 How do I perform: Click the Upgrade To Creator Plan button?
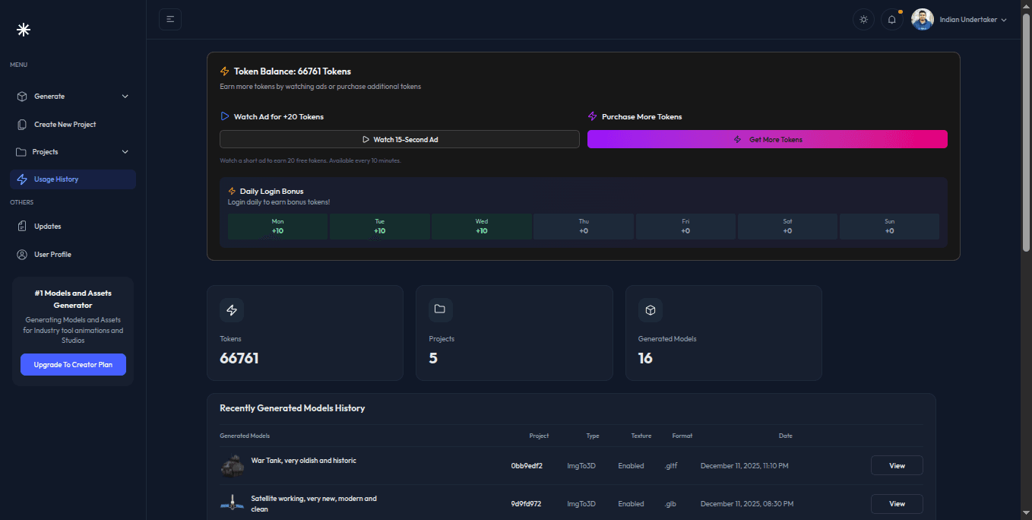pyautogui.click(x=73, y=365)
